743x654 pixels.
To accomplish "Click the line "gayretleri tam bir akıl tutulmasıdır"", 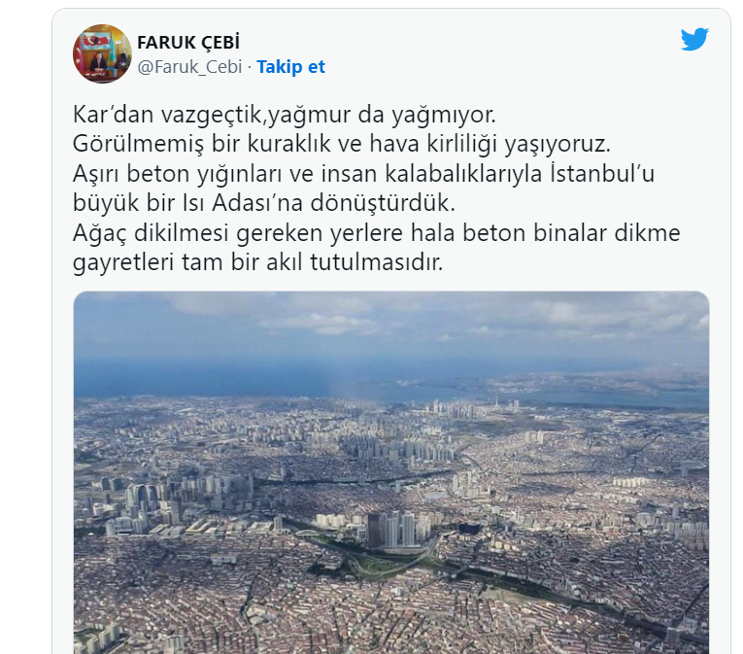I will (x=257, y=262).
